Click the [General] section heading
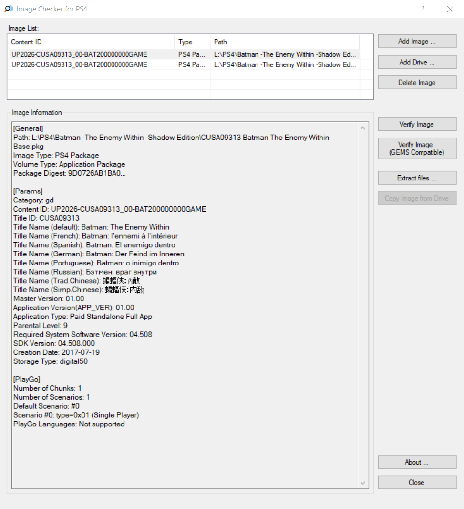The width and height of the screenshot is (464, 509). [28, 128]
